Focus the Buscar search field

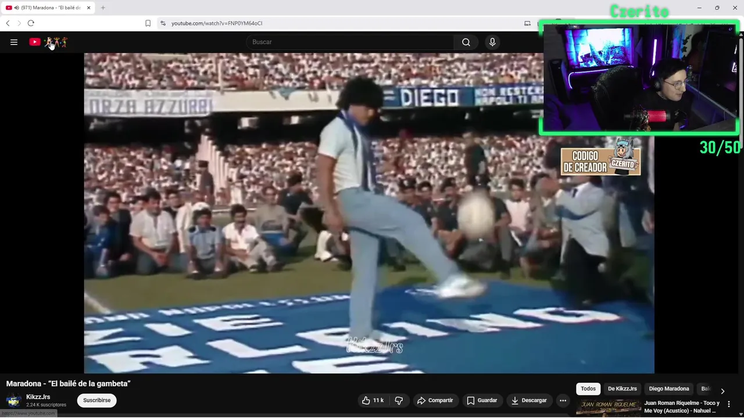[350, 42]
